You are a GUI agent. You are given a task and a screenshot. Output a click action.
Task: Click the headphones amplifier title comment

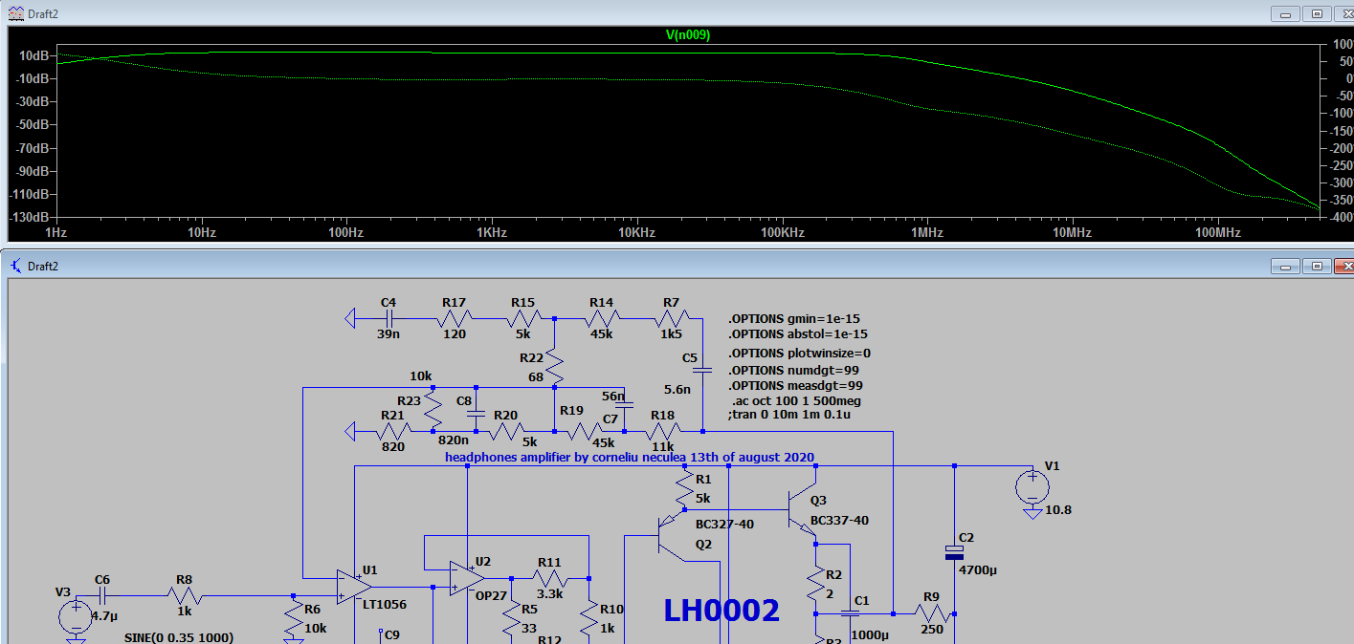point(630,457)
